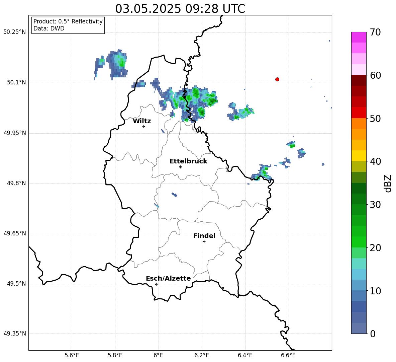Click the 'Data: DWD' text
The image size is (396, 362).
click(49, 28)
